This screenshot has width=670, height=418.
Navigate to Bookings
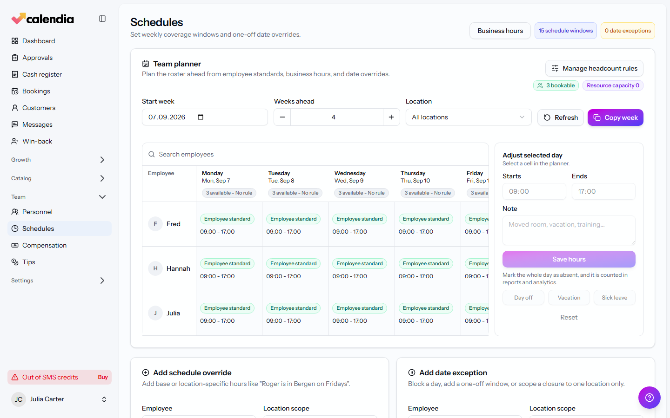[60, 91]
